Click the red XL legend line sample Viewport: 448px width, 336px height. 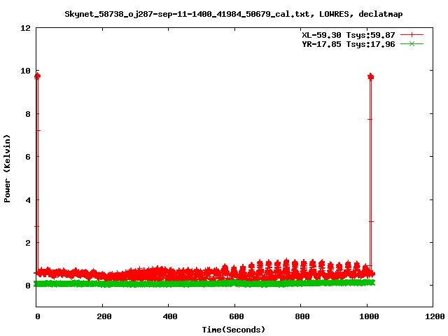point(412,35)
